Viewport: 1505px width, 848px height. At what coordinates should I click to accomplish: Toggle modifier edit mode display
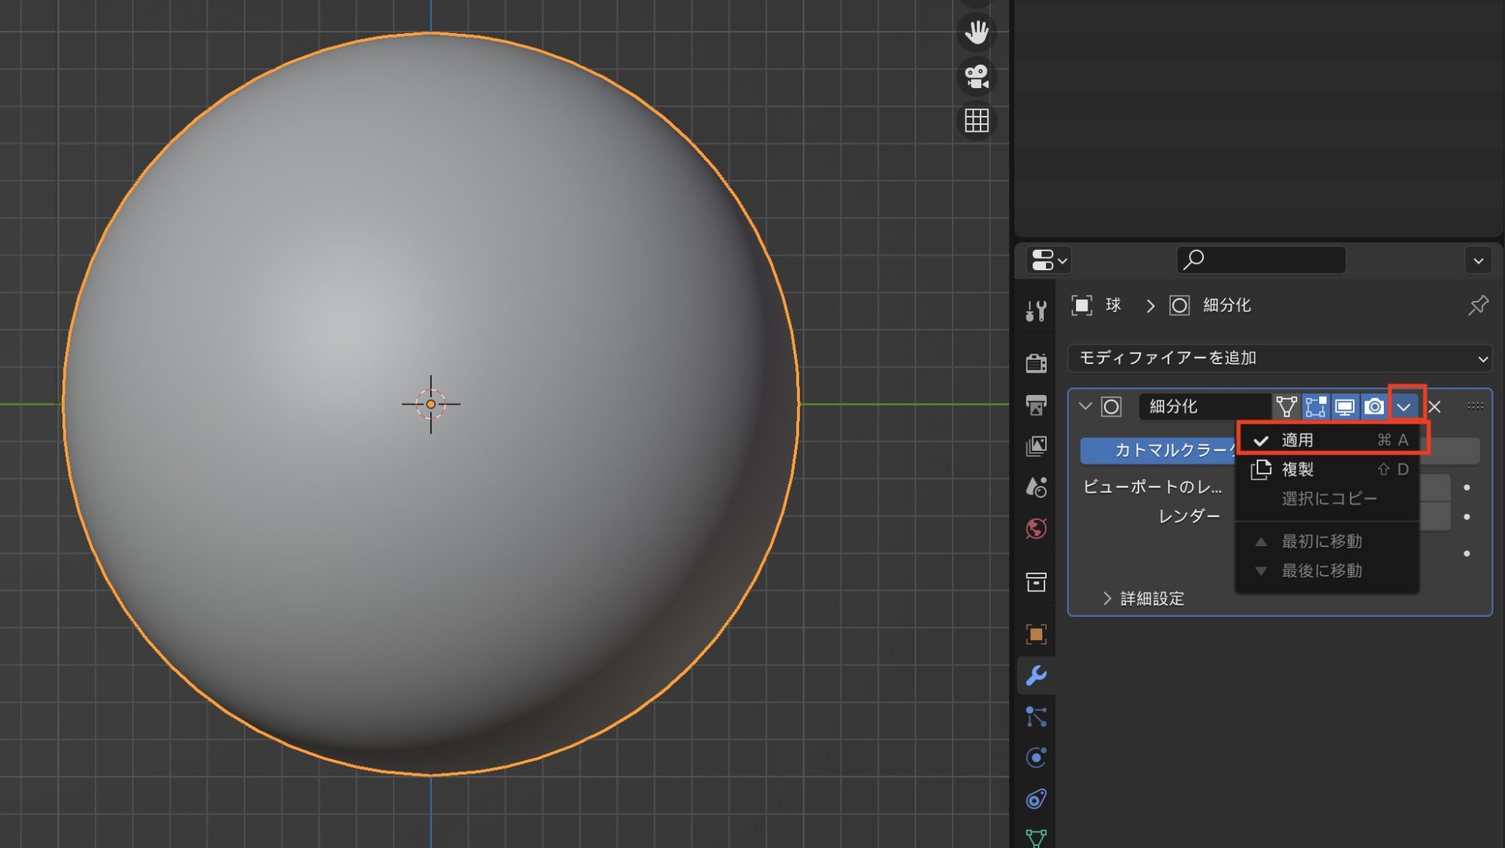[1315, 407]
